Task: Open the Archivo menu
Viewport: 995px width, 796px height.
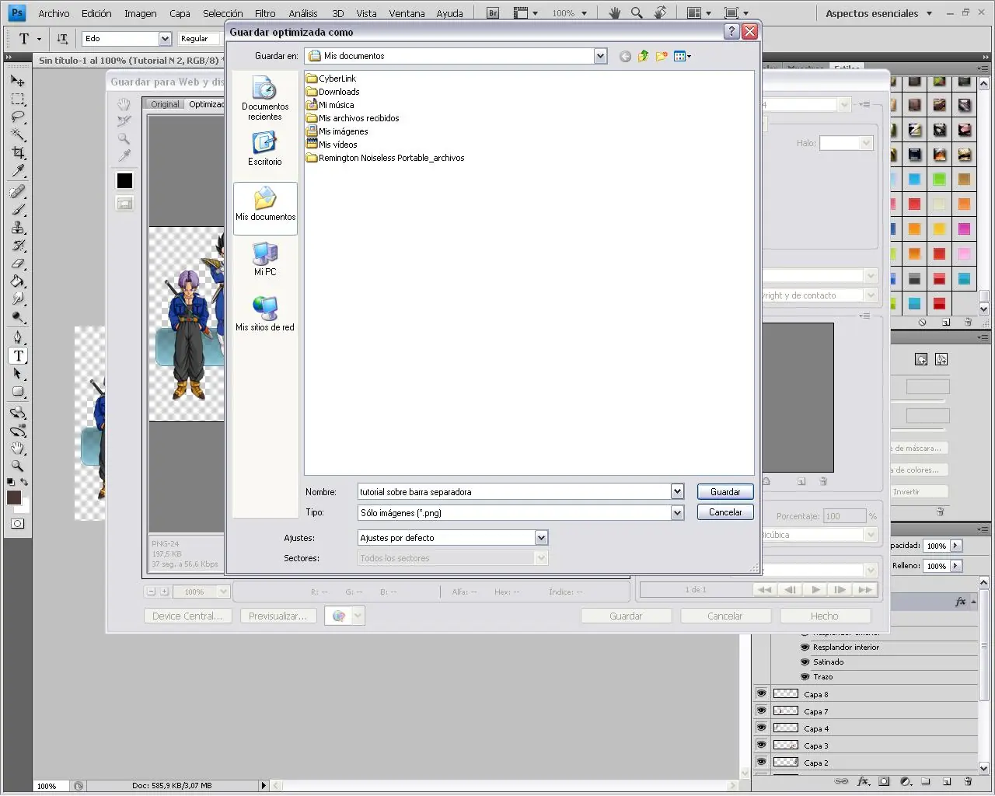Action: click(54, 13)
